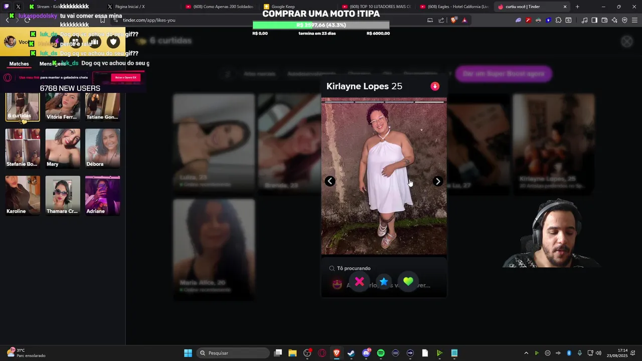Click the blue mouse extension icon
Screen dimensions: 642x361
(x=548, y=20)
